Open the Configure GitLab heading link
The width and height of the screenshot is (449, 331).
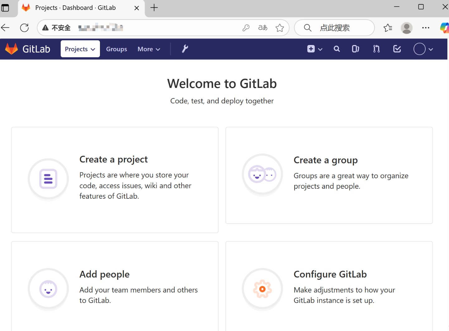(330, 274)
